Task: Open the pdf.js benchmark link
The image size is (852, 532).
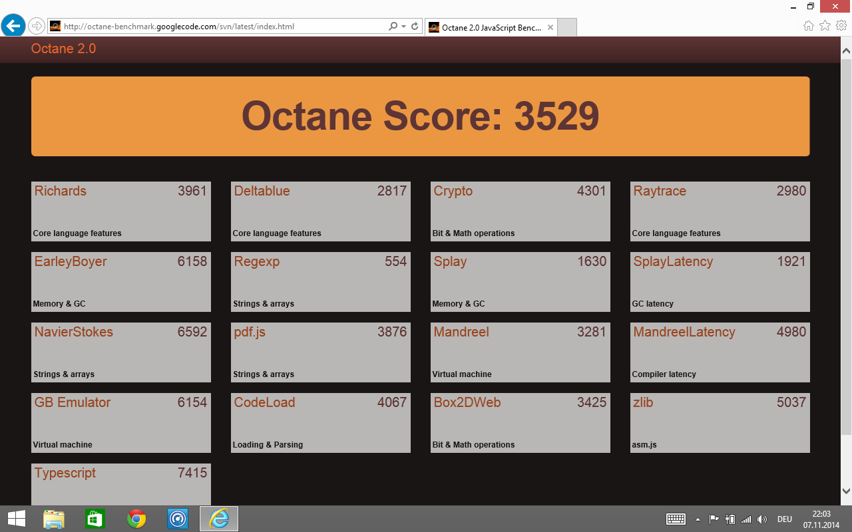Action: coord(250,332)
